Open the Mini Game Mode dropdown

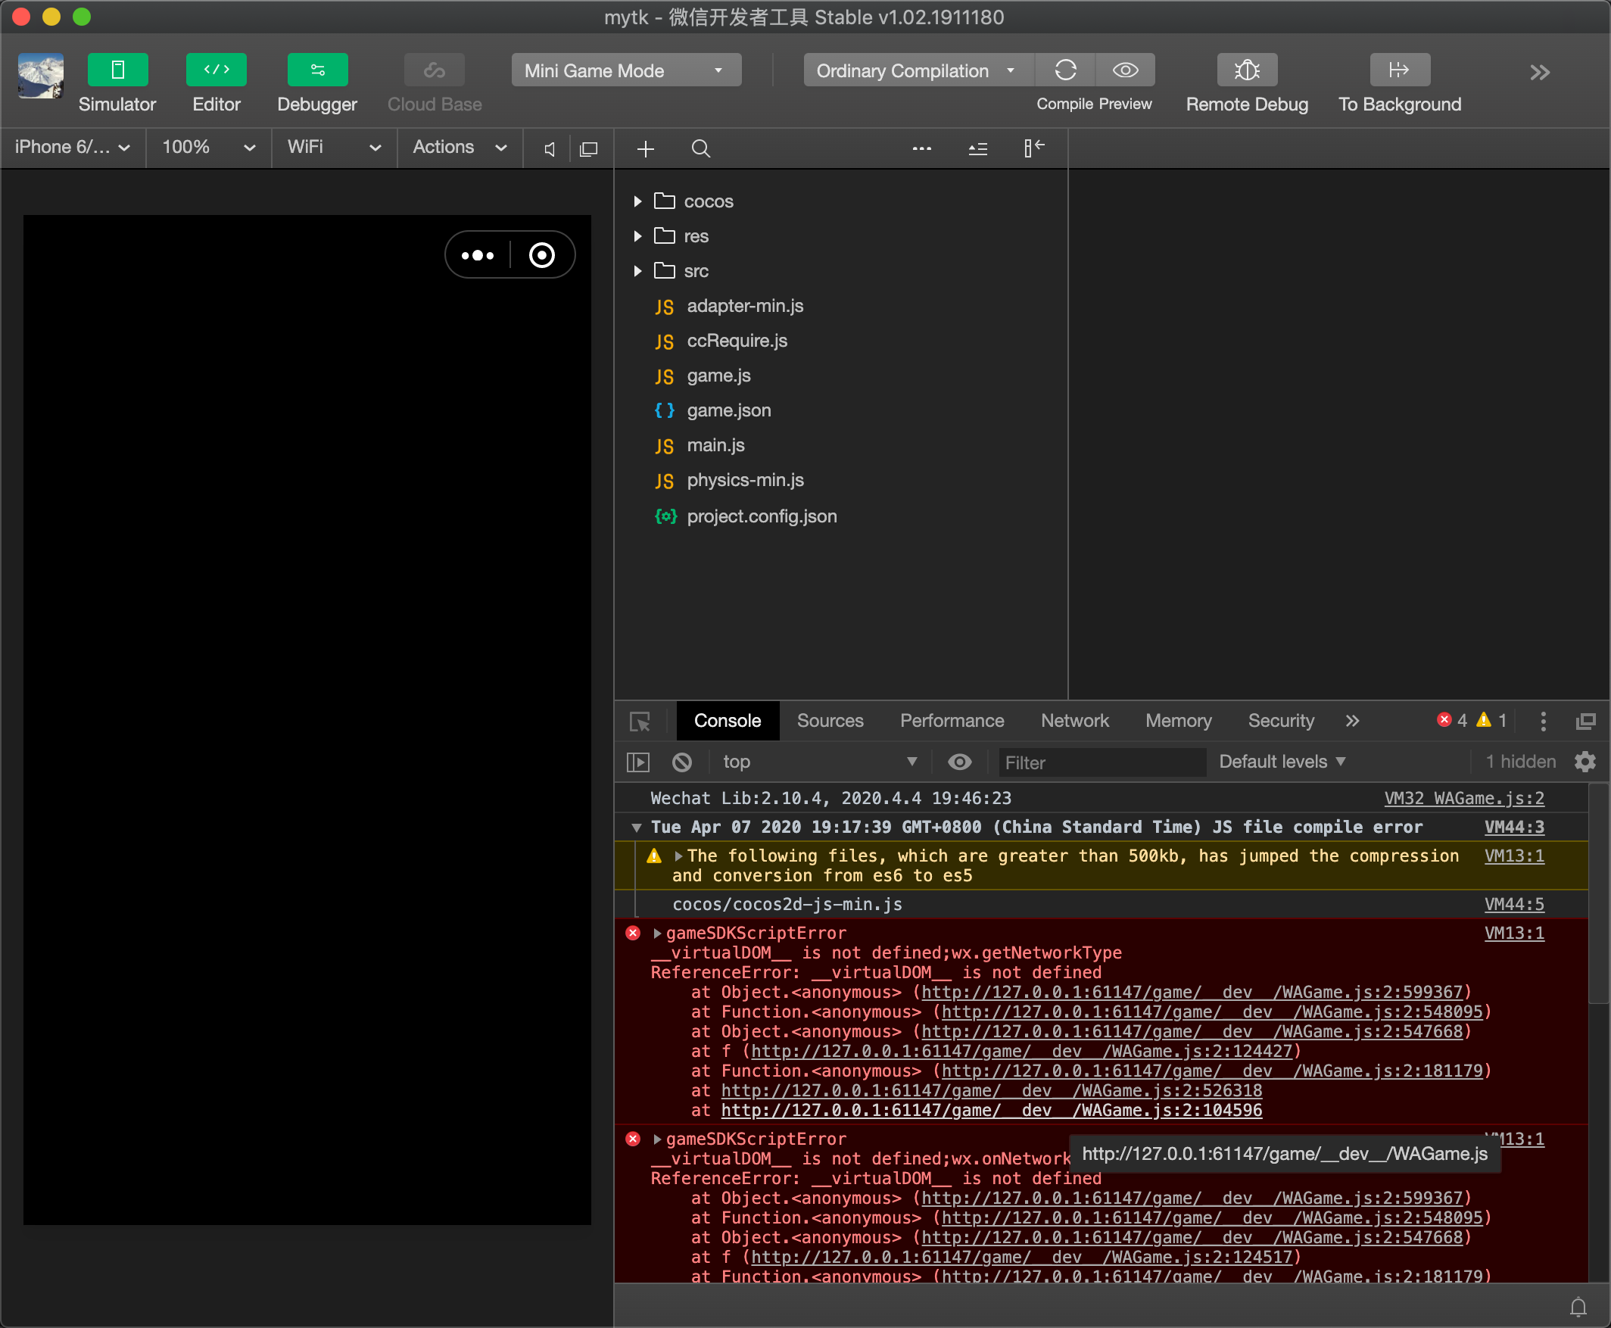(x=626, y=70)
